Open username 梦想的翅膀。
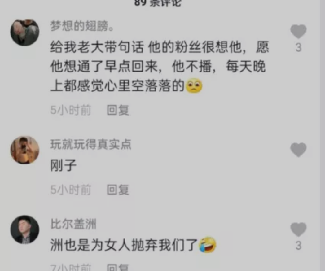The image size is (325, 271). pyautogui.click(x=82, y=26)
